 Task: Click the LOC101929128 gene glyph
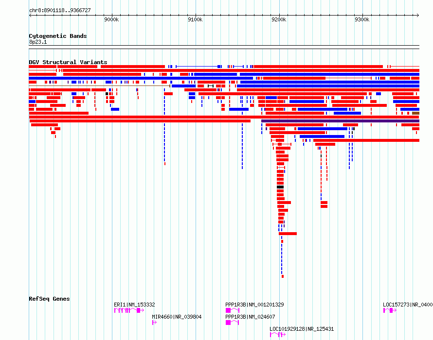click(x=278, y=335)
